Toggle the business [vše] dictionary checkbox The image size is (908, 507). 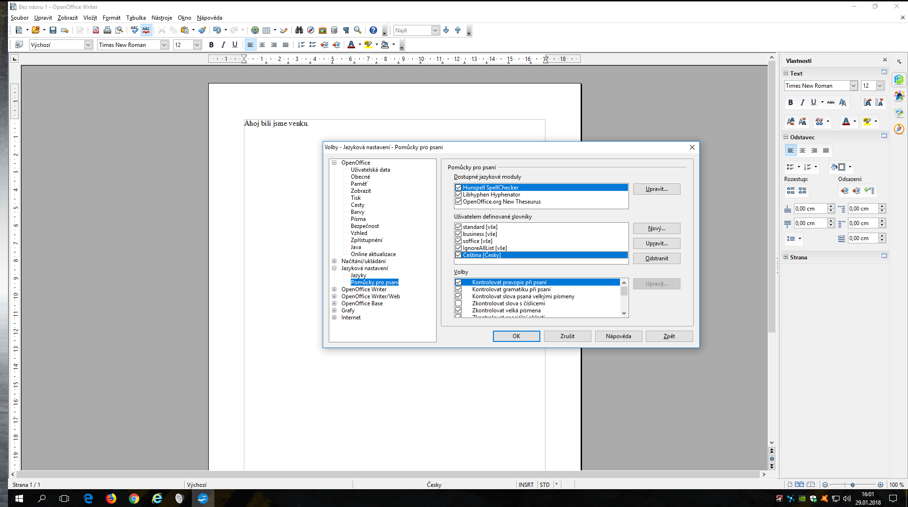[x=458, y=234]
